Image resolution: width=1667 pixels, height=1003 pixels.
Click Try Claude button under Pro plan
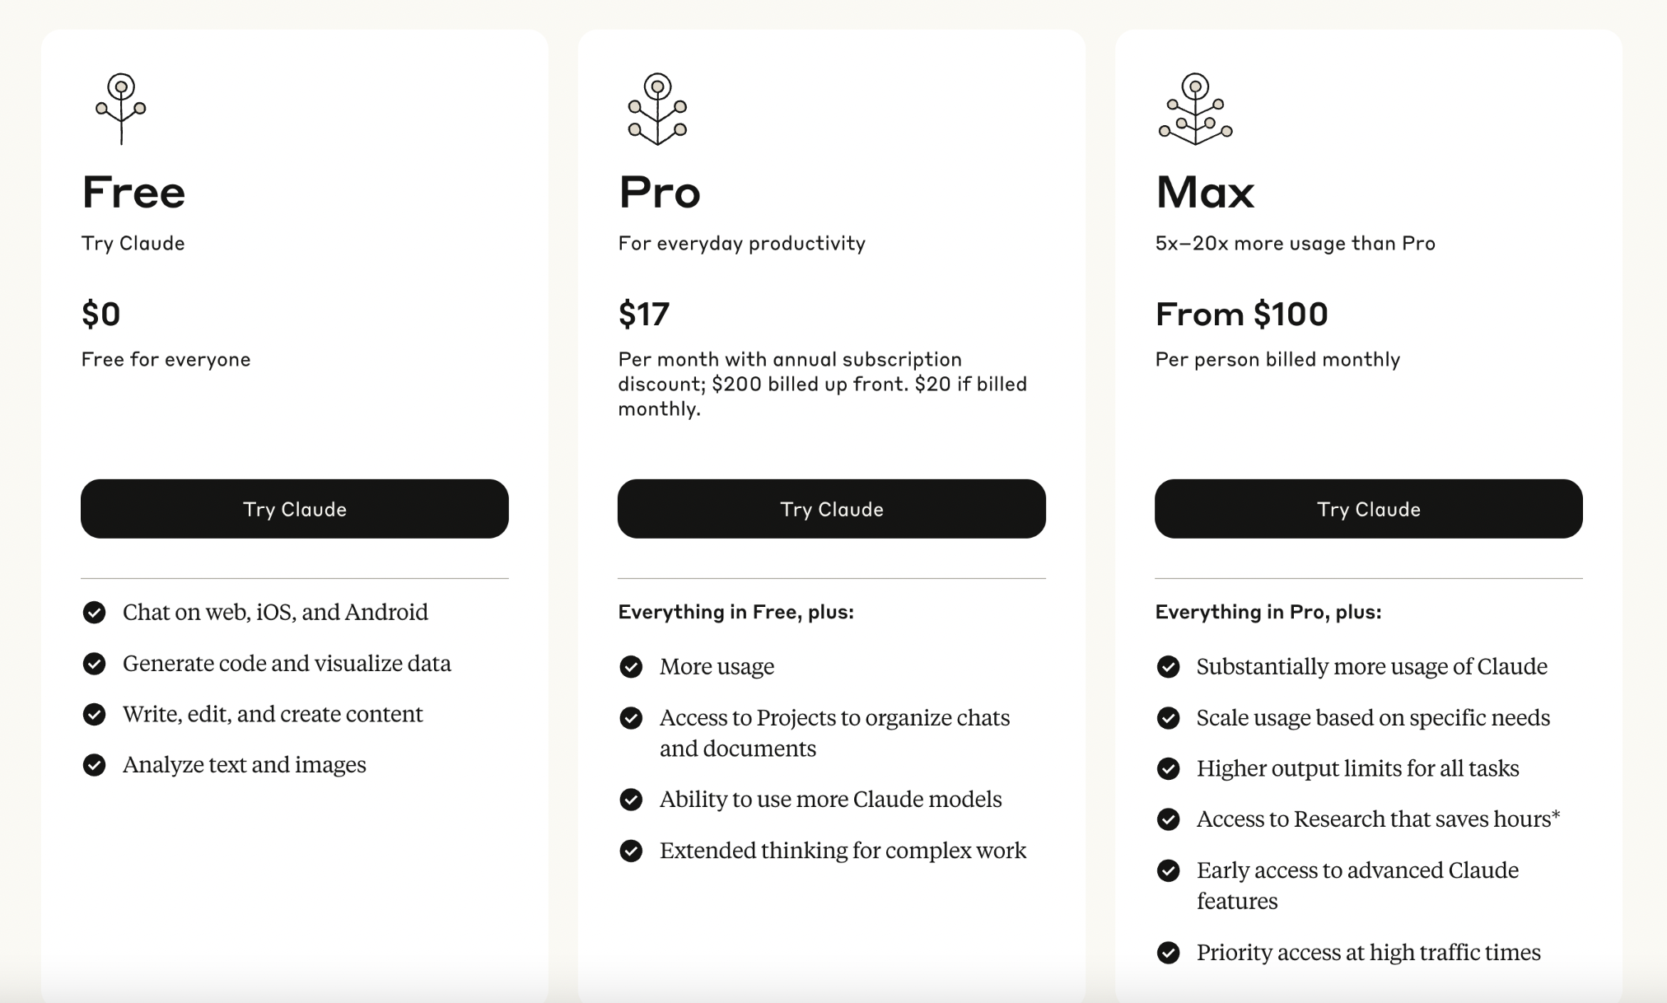[x=832, y=509]
